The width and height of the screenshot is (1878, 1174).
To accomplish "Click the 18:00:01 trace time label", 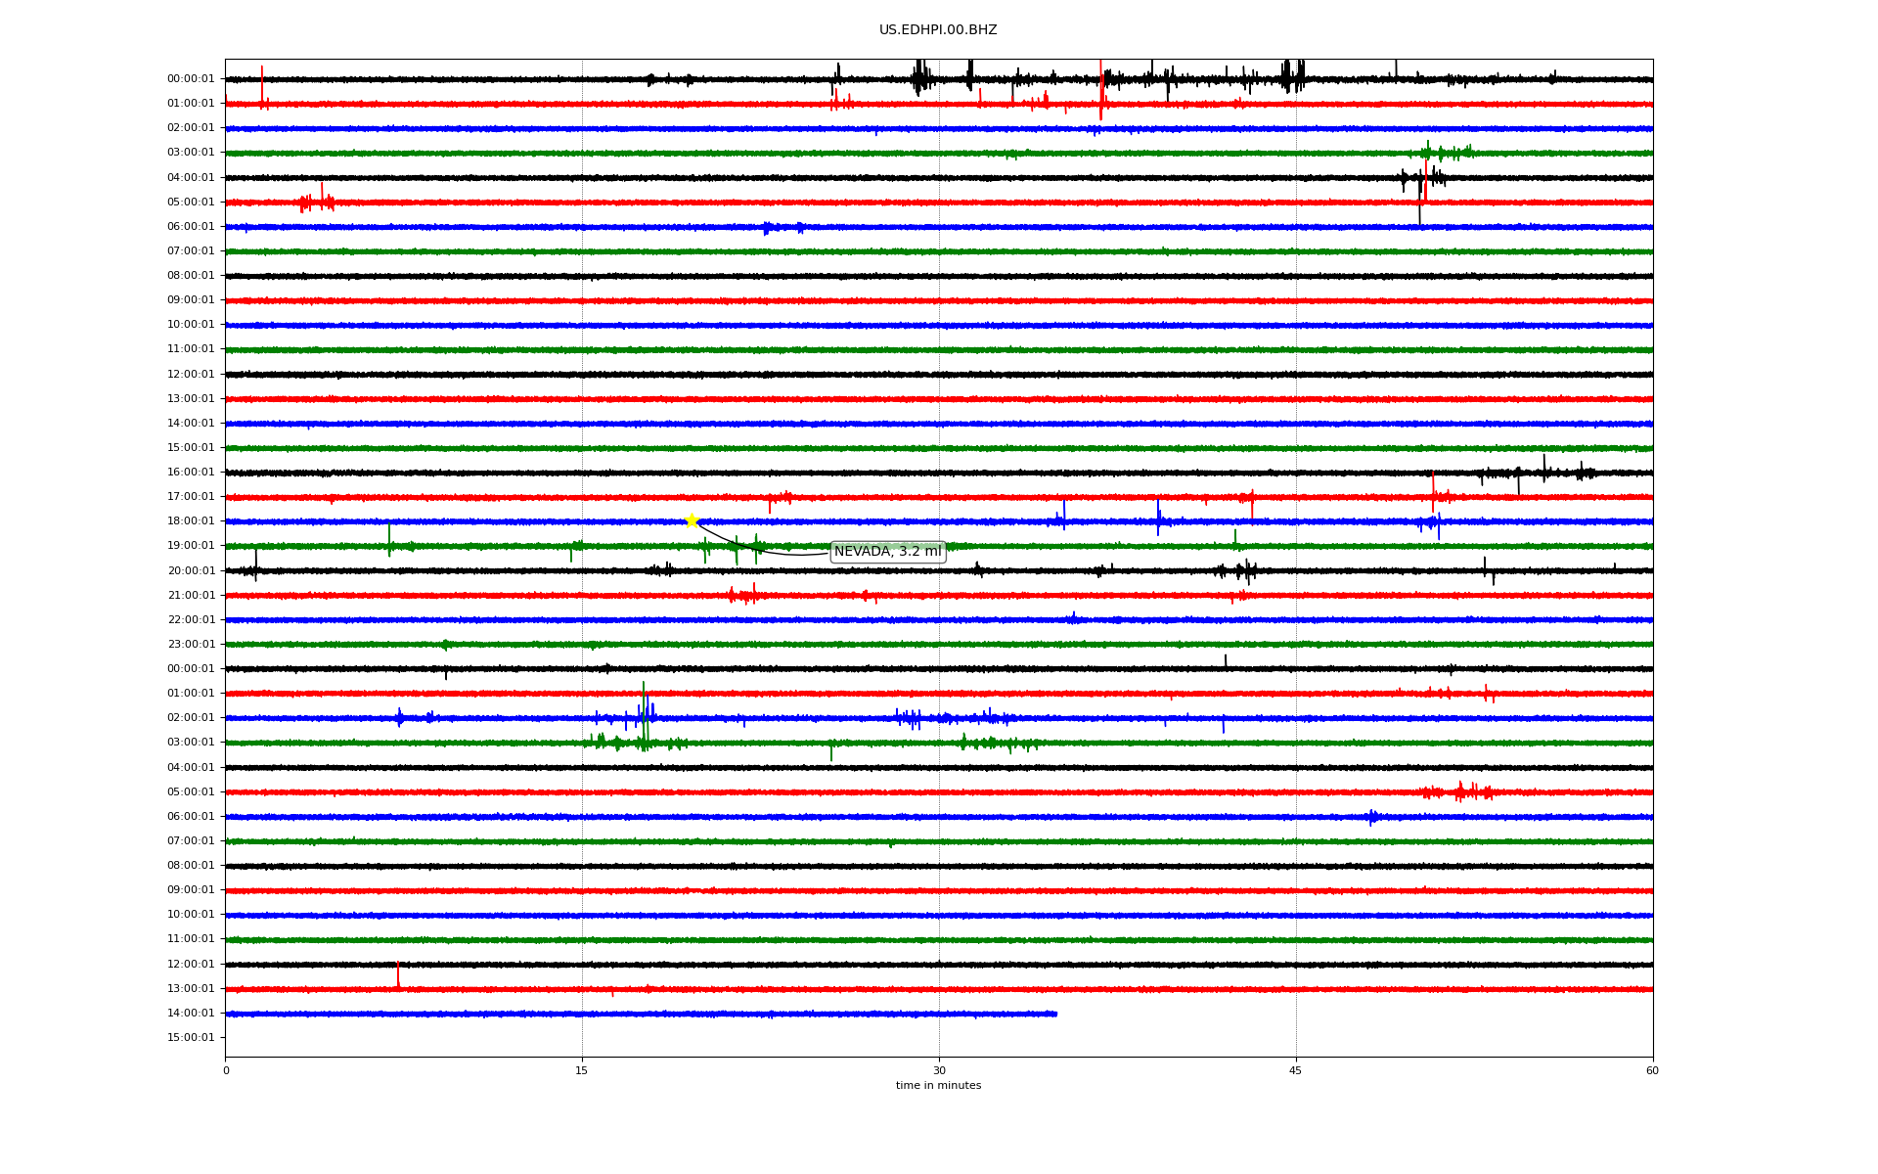I will [x=191, y=521].
